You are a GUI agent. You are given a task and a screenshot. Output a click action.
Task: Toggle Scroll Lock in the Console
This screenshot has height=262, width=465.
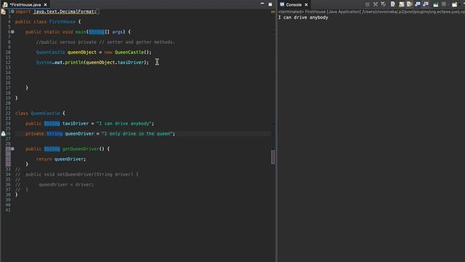pos(402,4)
